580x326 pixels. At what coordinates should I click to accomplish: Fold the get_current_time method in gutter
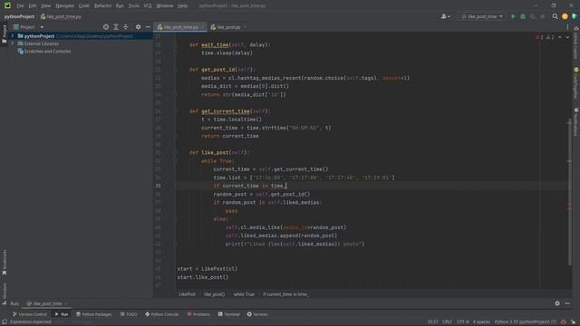[x=175, y=111]
